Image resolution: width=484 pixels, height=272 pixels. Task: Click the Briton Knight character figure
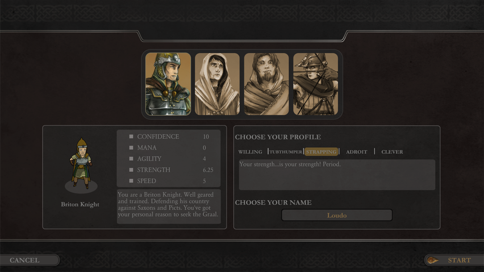(81, 163)
